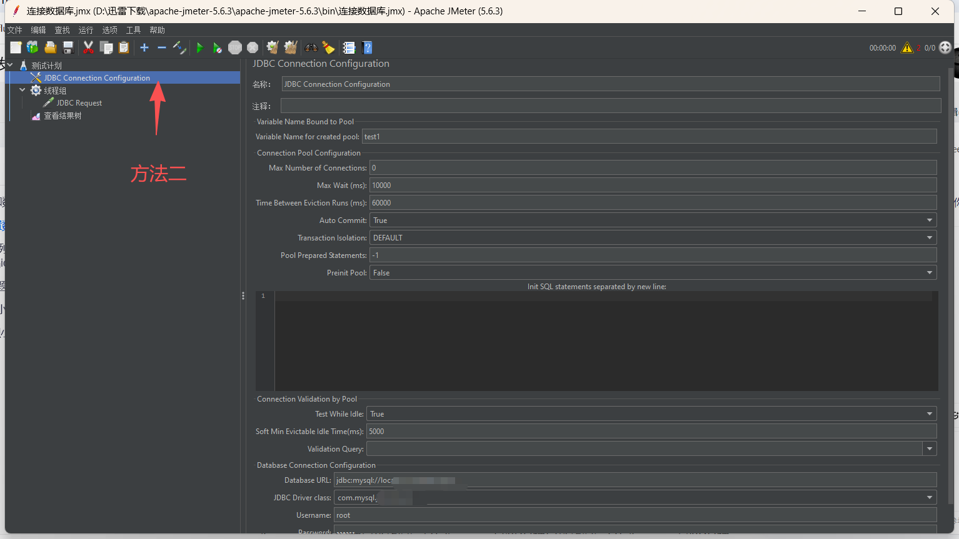Reset search using yellow broom icon
Screen dimensions: 959x539
[x=328, y=47]
